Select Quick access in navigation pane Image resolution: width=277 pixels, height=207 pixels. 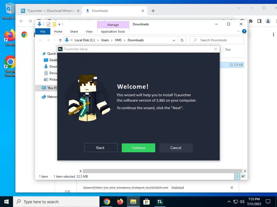pos(50,54)
